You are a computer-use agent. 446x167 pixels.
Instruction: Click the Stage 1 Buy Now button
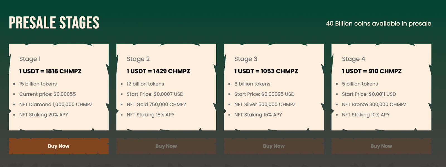59,146
